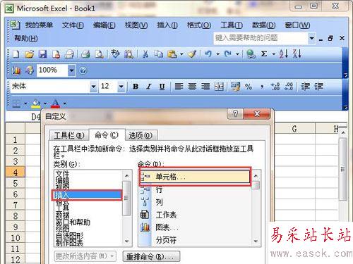Open a file with the Open folder icon
This screenshot has height=264, width=353.
[x=30, y=54]
